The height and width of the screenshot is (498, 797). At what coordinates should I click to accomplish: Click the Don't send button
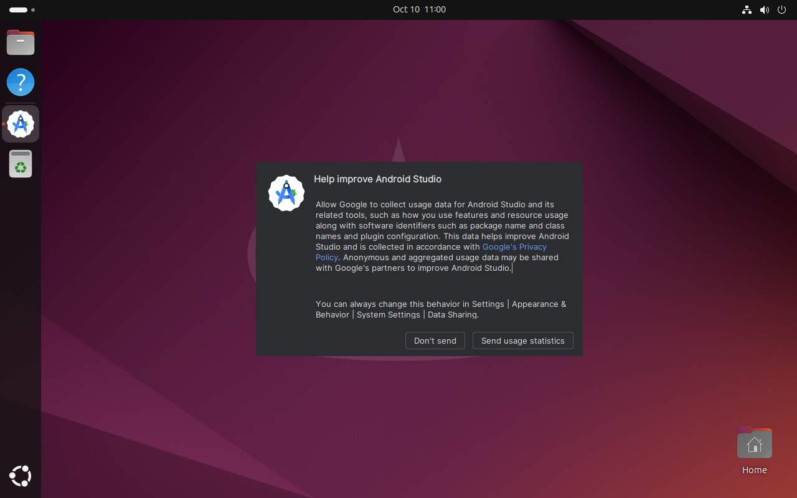click(x=435, y=341)
